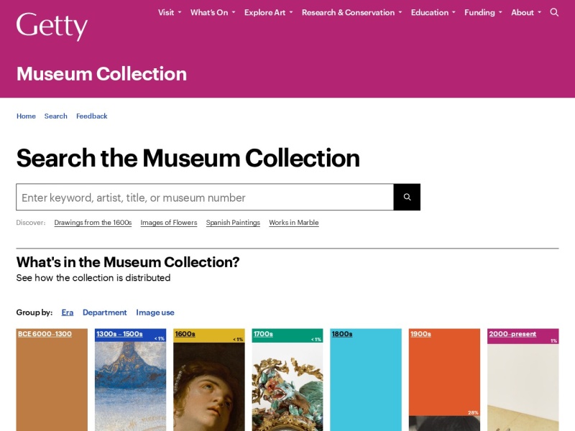Open the Funding menu
Image resolution: width=575 pixels, height=431 pixels.
(483, 12)
